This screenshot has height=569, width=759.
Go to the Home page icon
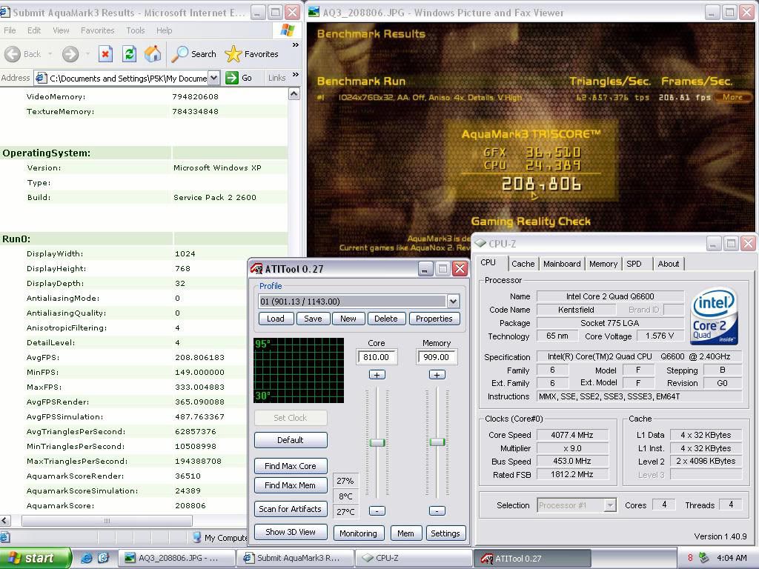[153, 53]
